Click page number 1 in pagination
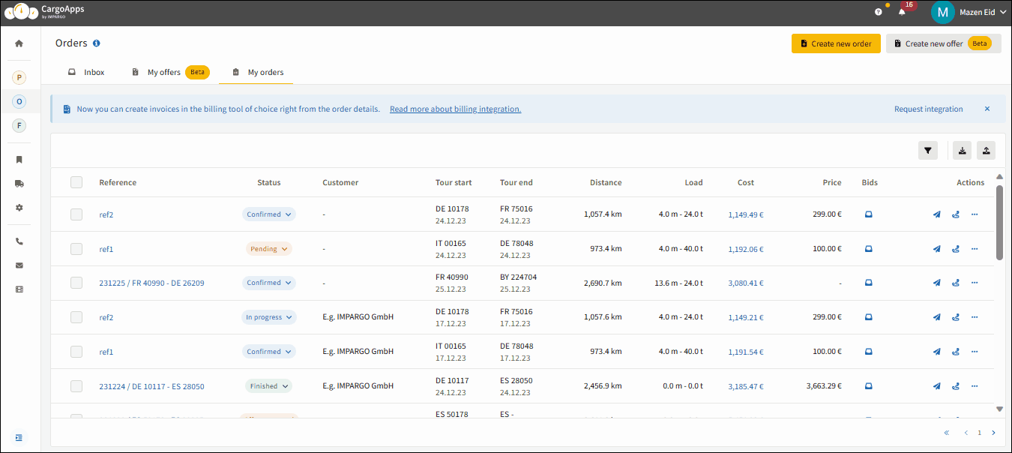 click(979, 433)
